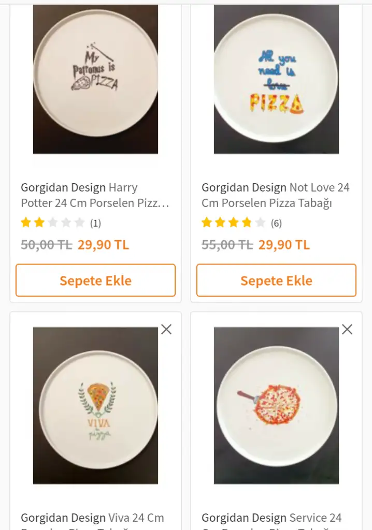Open the (6) reviews count link
This screenshot has height=530, width=372.
pos(276,223)
